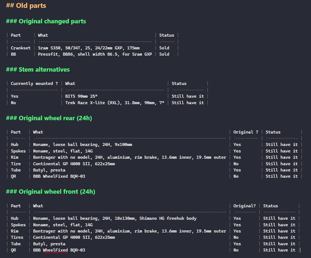311x258 pixels.
Task: Click the "Tires" cell in front wheel table
Action: click(17, 238)
